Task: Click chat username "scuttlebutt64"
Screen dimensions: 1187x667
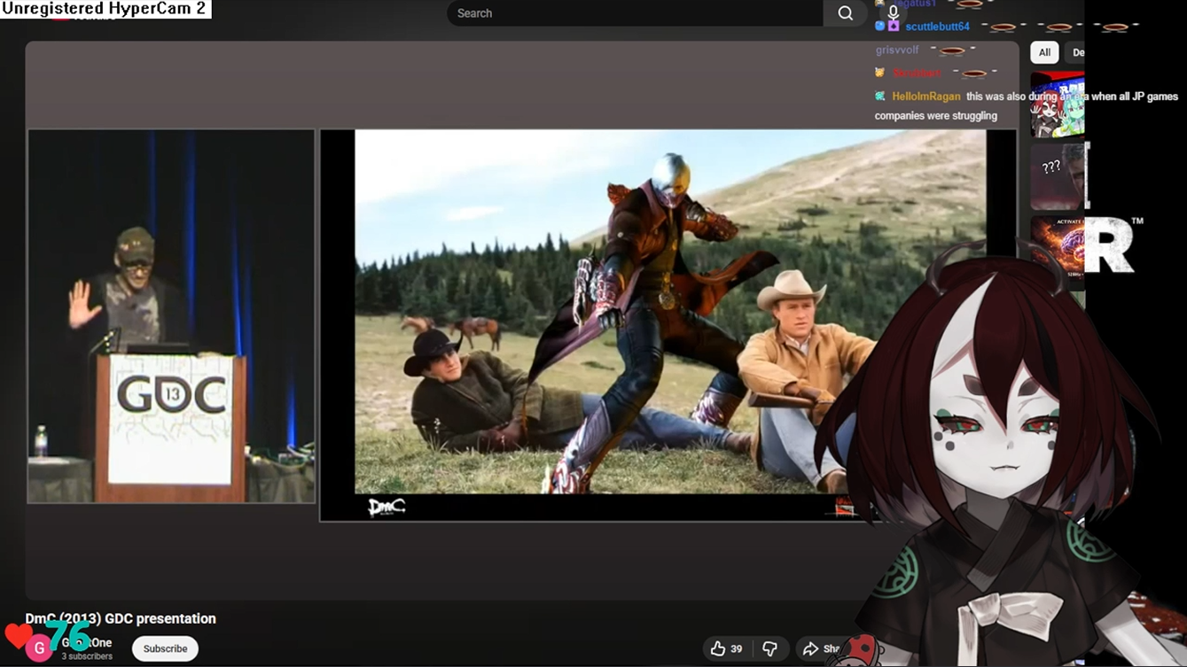Action: pos(937,27)
